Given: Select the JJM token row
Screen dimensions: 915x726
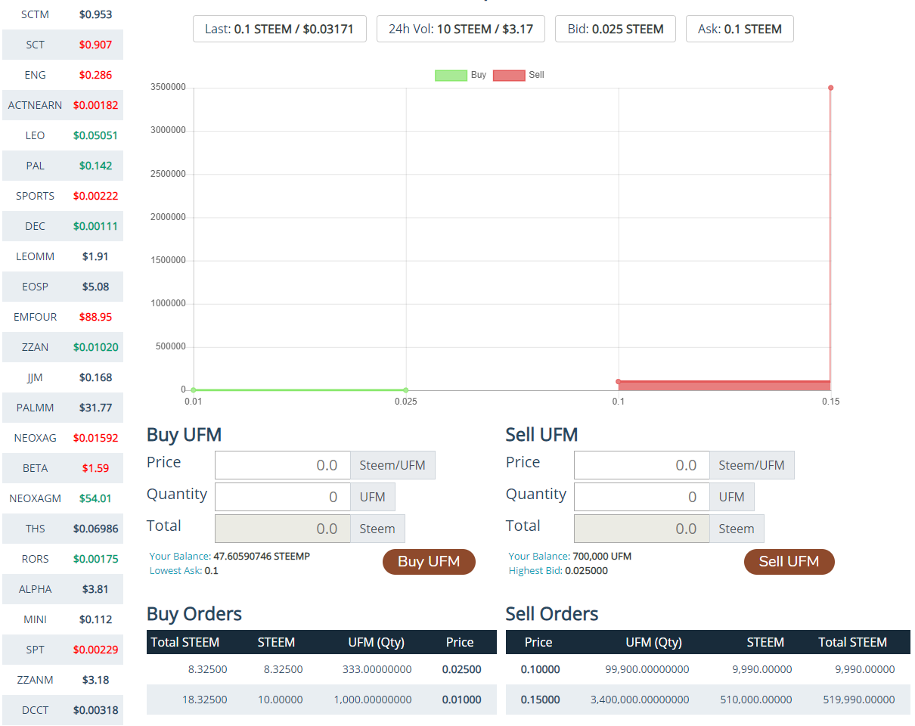Looking at the screenshot, I should click(63, 377).
